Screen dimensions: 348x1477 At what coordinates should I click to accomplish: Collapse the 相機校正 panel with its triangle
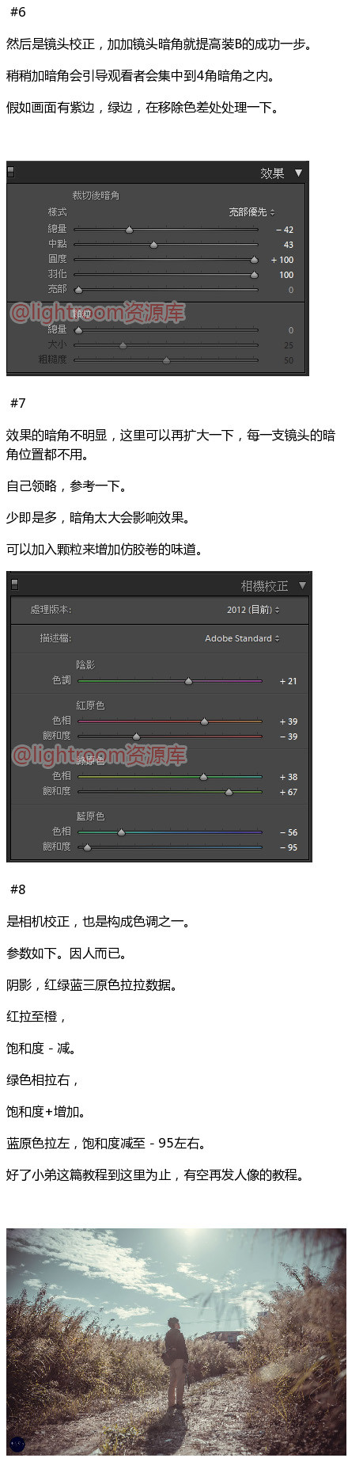(x=302, y=585)
